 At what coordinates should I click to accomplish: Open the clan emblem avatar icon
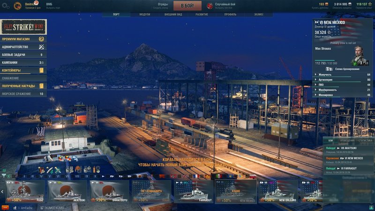17,6
